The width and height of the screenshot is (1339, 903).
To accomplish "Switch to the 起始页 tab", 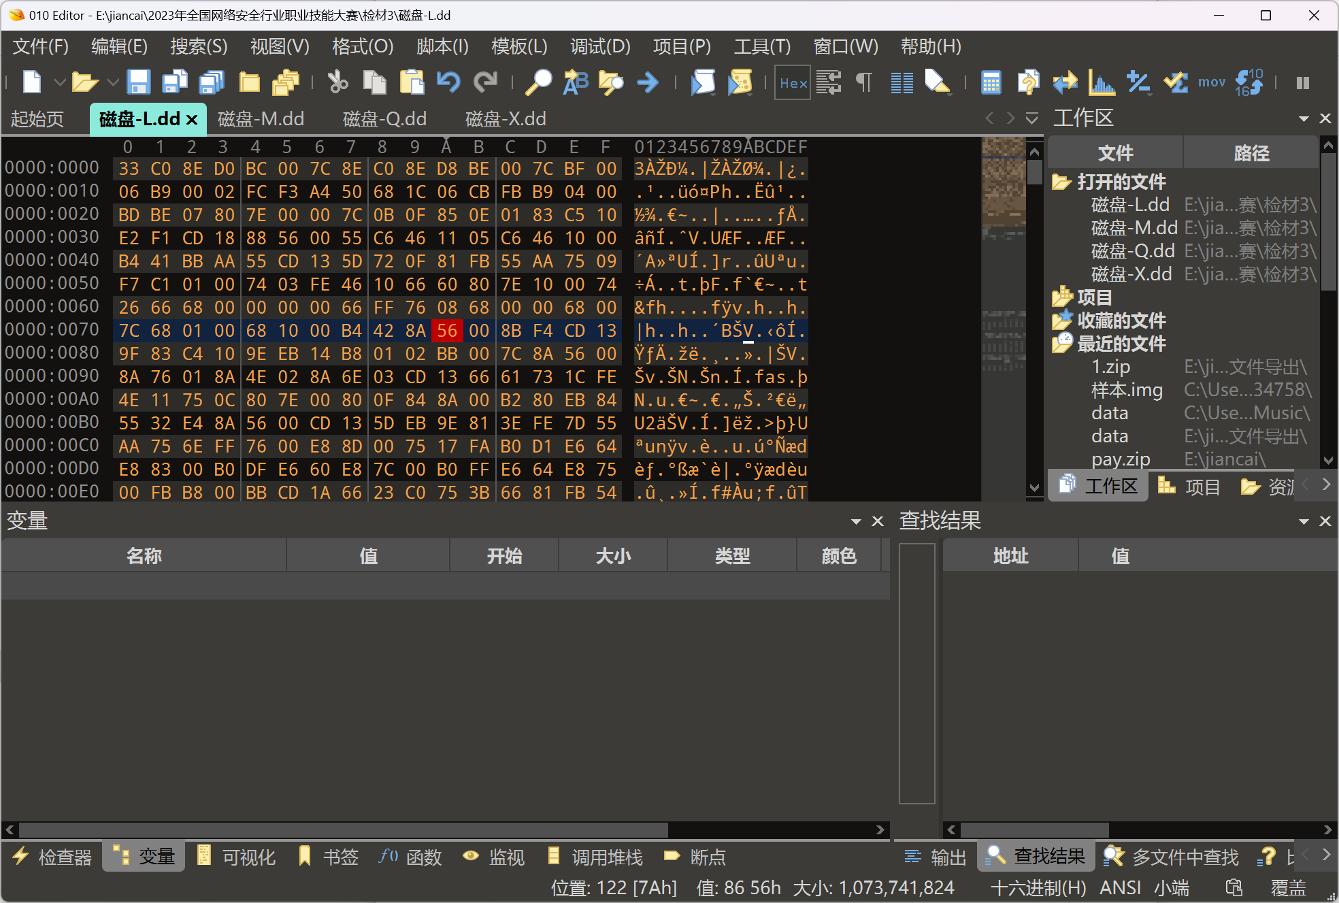I will pos(37,119).
